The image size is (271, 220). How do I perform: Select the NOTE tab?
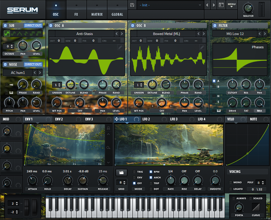point(259,119)
